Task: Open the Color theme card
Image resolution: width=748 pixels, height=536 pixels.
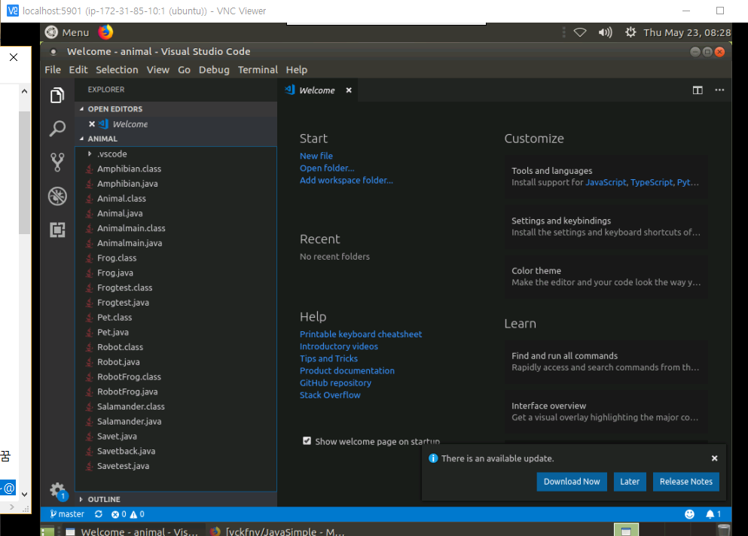Action: (606, 276)
